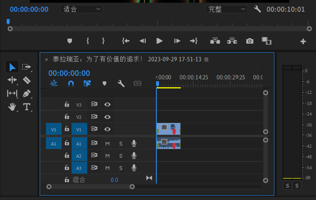
Task: Select the Razor tool
Action: [26, 80]
